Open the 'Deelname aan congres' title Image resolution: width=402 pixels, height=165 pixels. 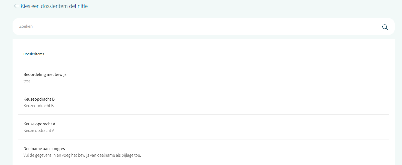[44, 149]
